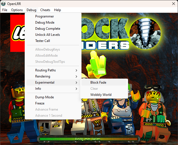Expand the Rendering submenu
This screenshot has width=178, height=145.
point(43,76)
